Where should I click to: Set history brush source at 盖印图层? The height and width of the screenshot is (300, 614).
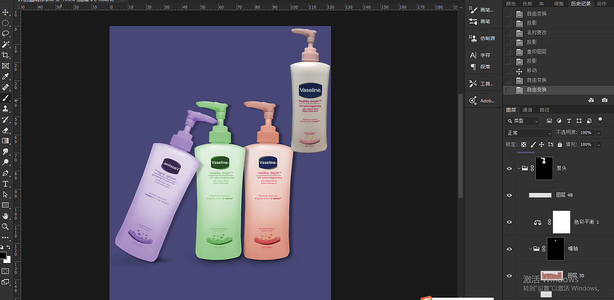point(508,51)
